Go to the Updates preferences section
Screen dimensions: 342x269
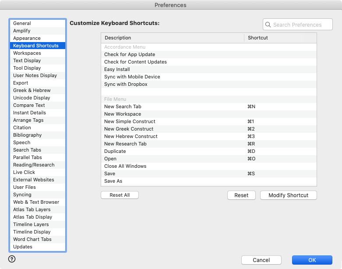(23, 247)
